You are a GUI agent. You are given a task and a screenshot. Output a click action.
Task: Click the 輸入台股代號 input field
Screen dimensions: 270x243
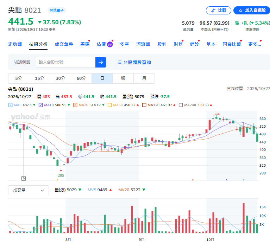pyautogui.click(x=66, y=62)
